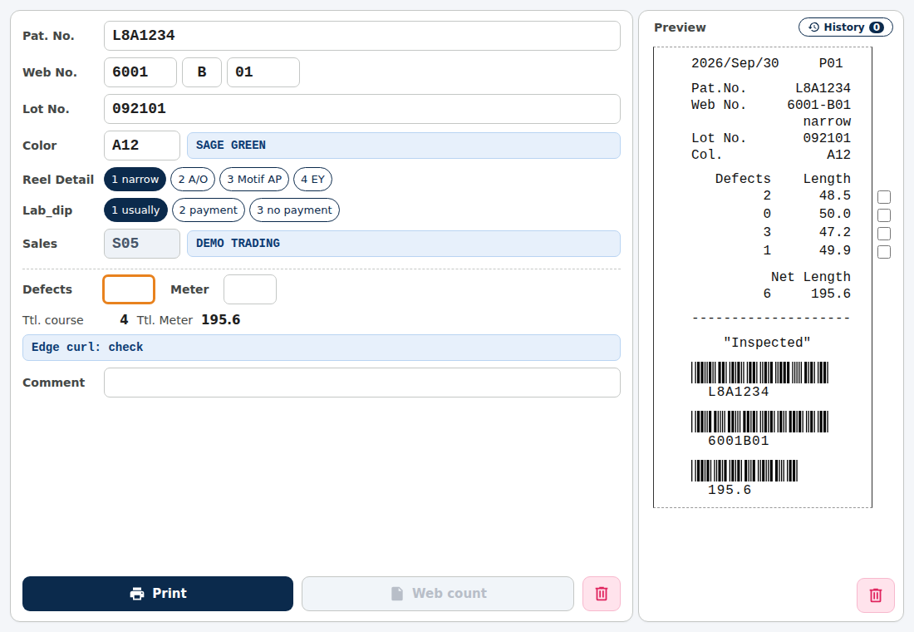
Task: Click the L8A1234 barcode in preview
Action: 759,373
